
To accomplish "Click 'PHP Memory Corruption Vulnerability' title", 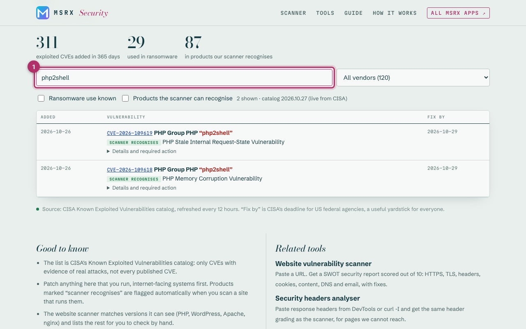I will click(x=212, y=178).
